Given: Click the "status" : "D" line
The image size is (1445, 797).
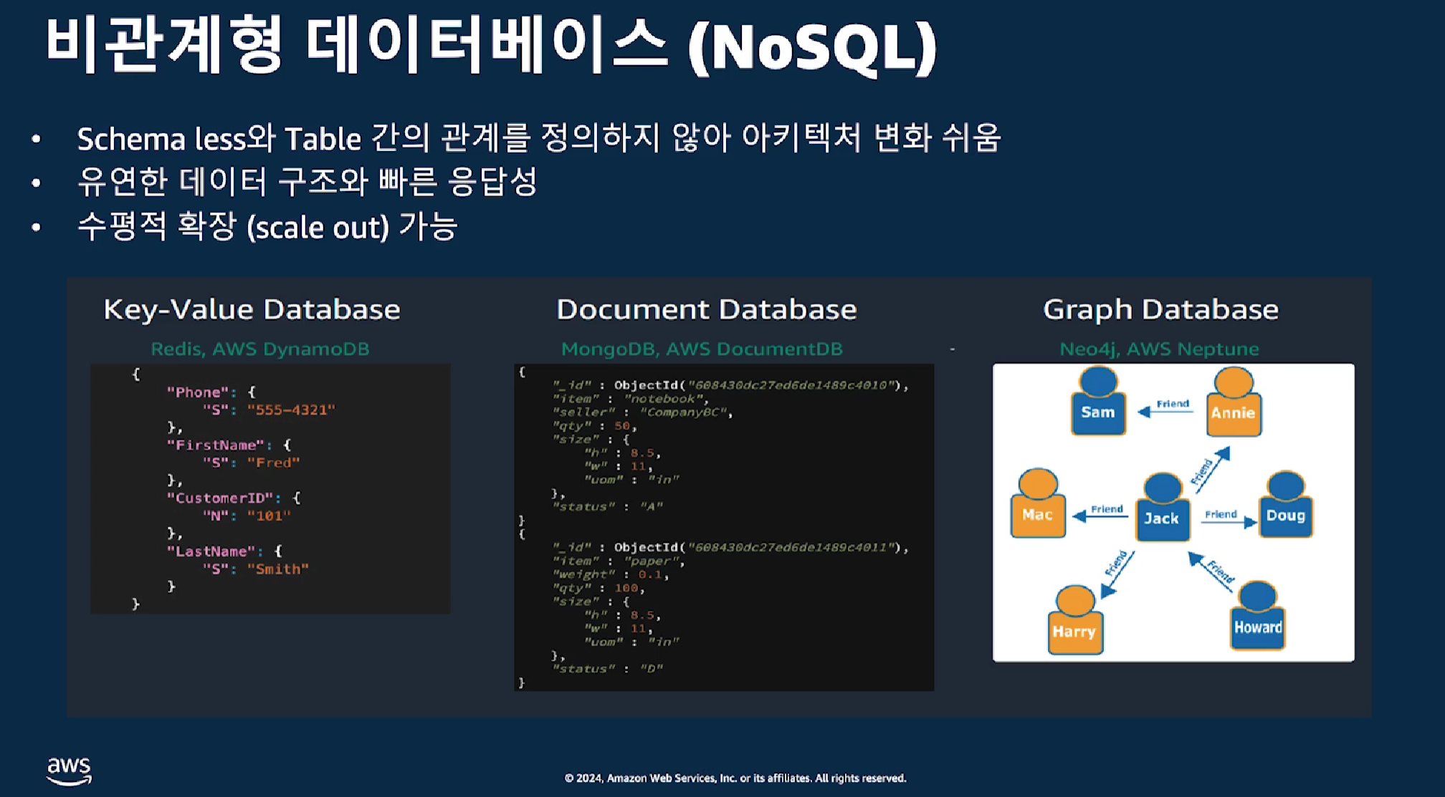Looking at the screenshot, I should click(x=608, y=670).
